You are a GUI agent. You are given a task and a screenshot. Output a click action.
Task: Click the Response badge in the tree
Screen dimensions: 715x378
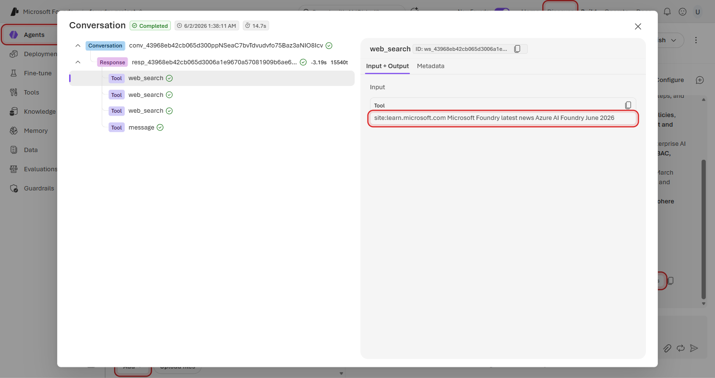pos(112,62)
